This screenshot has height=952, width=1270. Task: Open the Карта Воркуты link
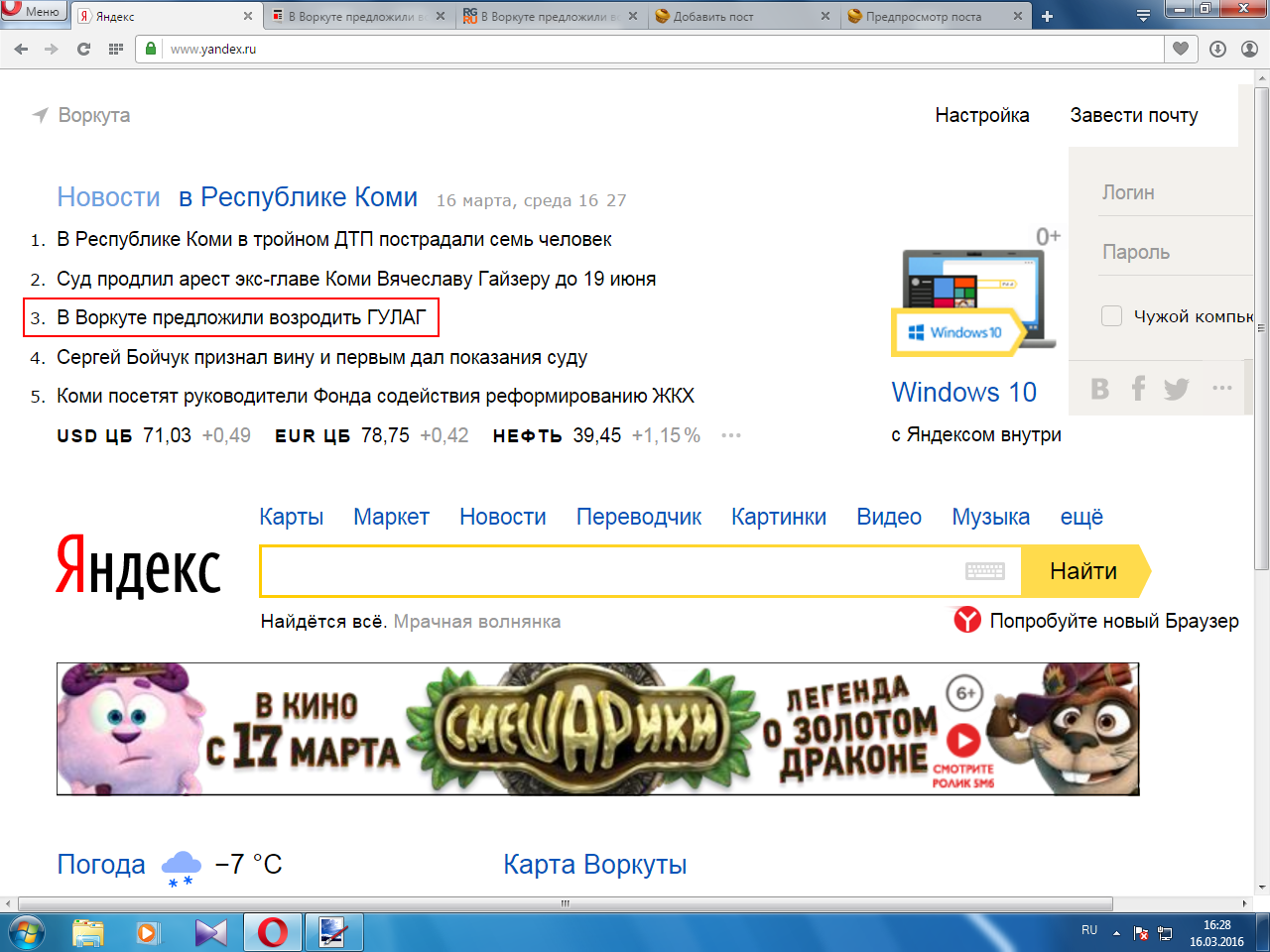coord(595,865)
